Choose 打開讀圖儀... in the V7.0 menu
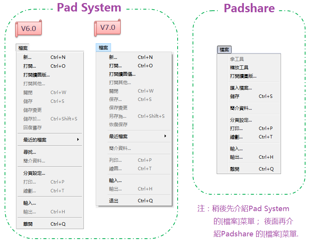This screenshot has width=312, height=244. click(122, 74)
